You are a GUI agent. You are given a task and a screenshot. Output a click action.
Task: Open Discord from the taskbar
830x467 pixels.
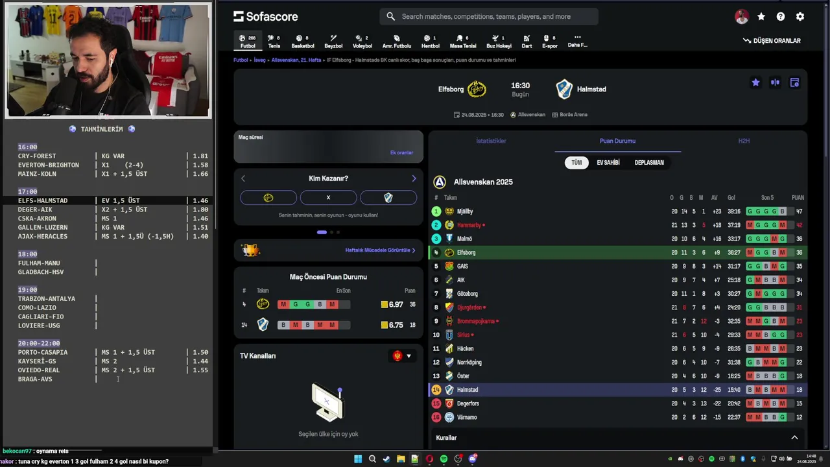click(x=472, y=459)
